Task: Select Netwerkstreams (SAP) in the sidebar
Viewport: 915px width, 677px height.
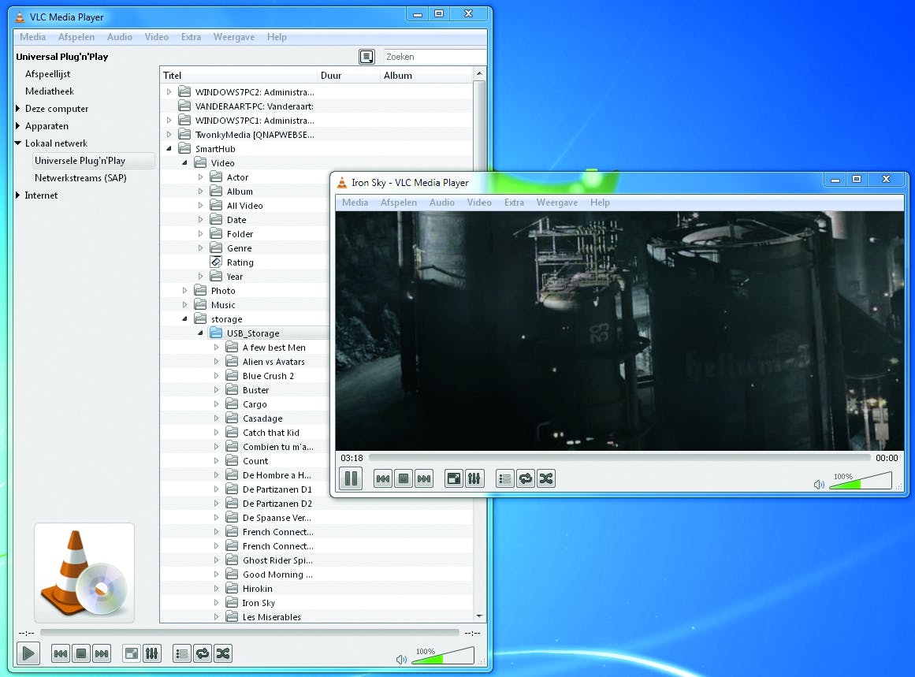Action: tap(80, 178)
